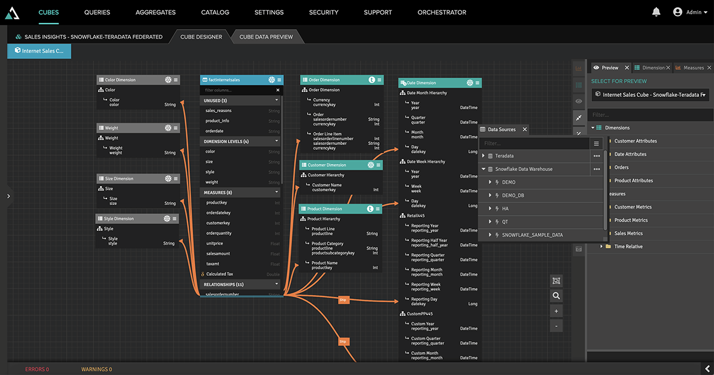
Task: Click the Internet Sales Cube button top left
Action: [x=39, y=51]
